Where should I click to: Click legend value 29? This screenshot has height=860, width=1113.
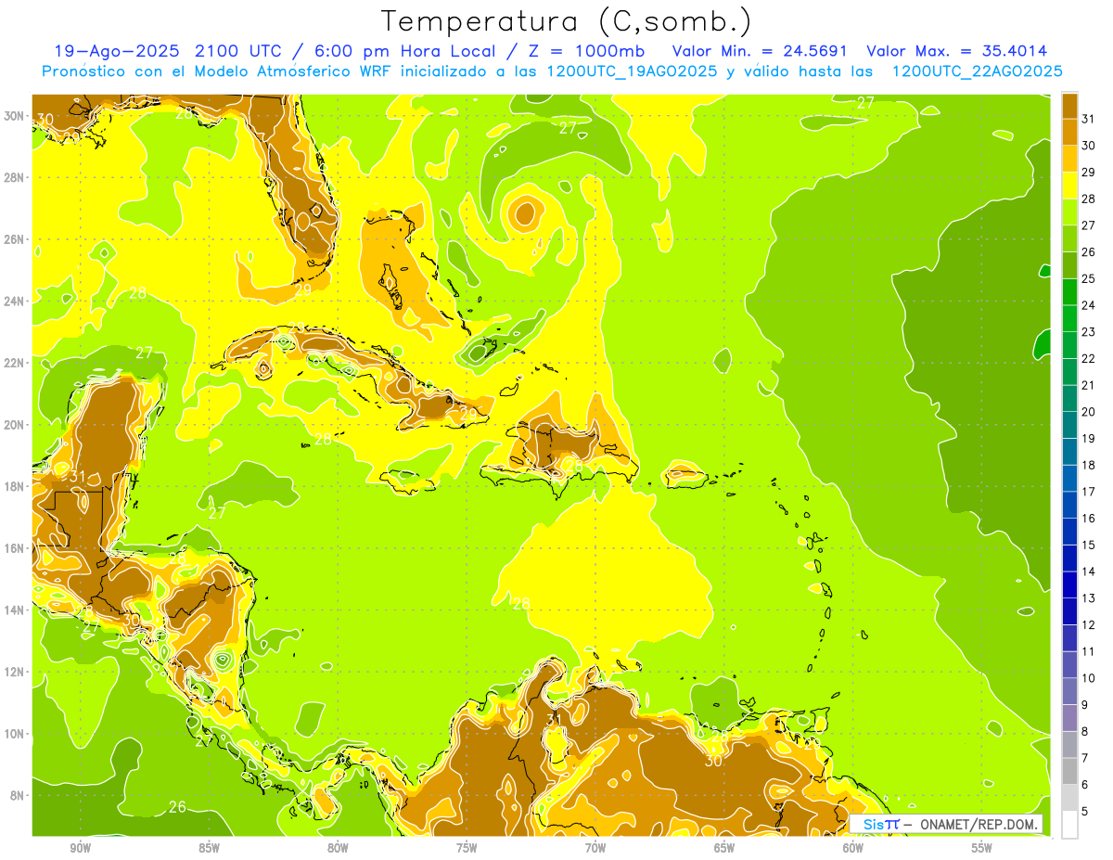coord(1088,172)
